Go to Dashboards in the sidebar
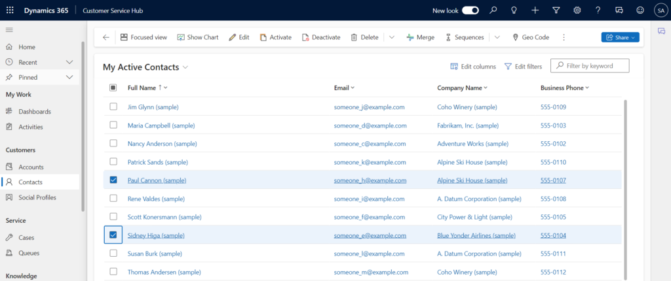671x281 pixels. point(34,112)
